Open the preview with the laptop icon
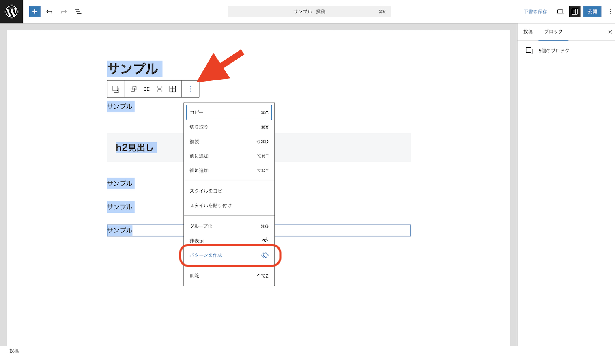Image resolution: width=615 pixels, height=355 pixels. [560, 11]
